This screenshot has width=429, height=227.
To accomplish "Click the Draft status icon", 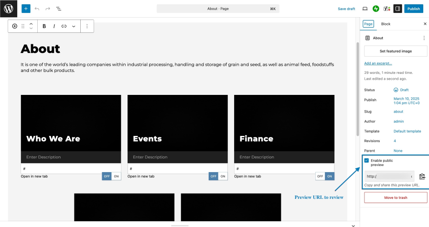I will coord(396,90).
